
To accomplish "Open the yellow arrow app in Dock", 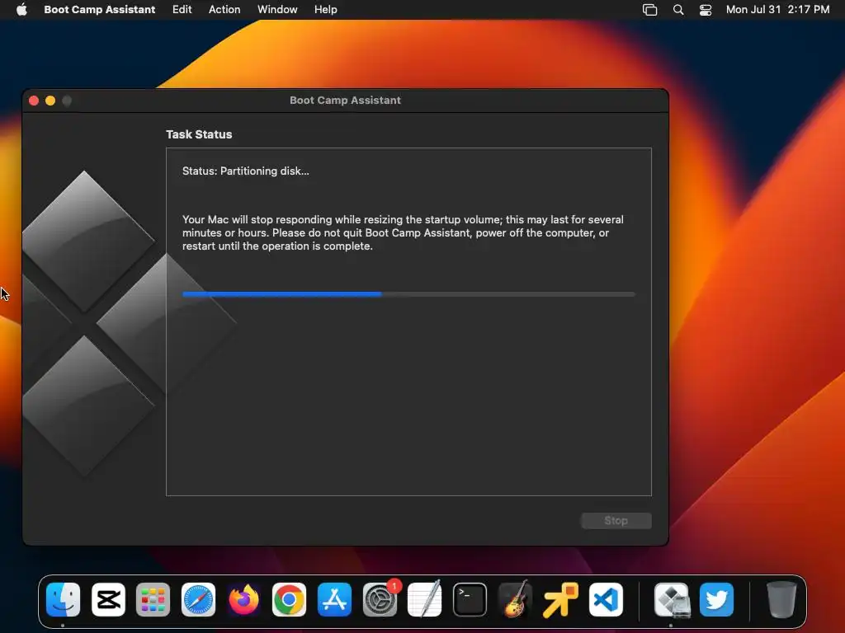I will tap(560, 599).
